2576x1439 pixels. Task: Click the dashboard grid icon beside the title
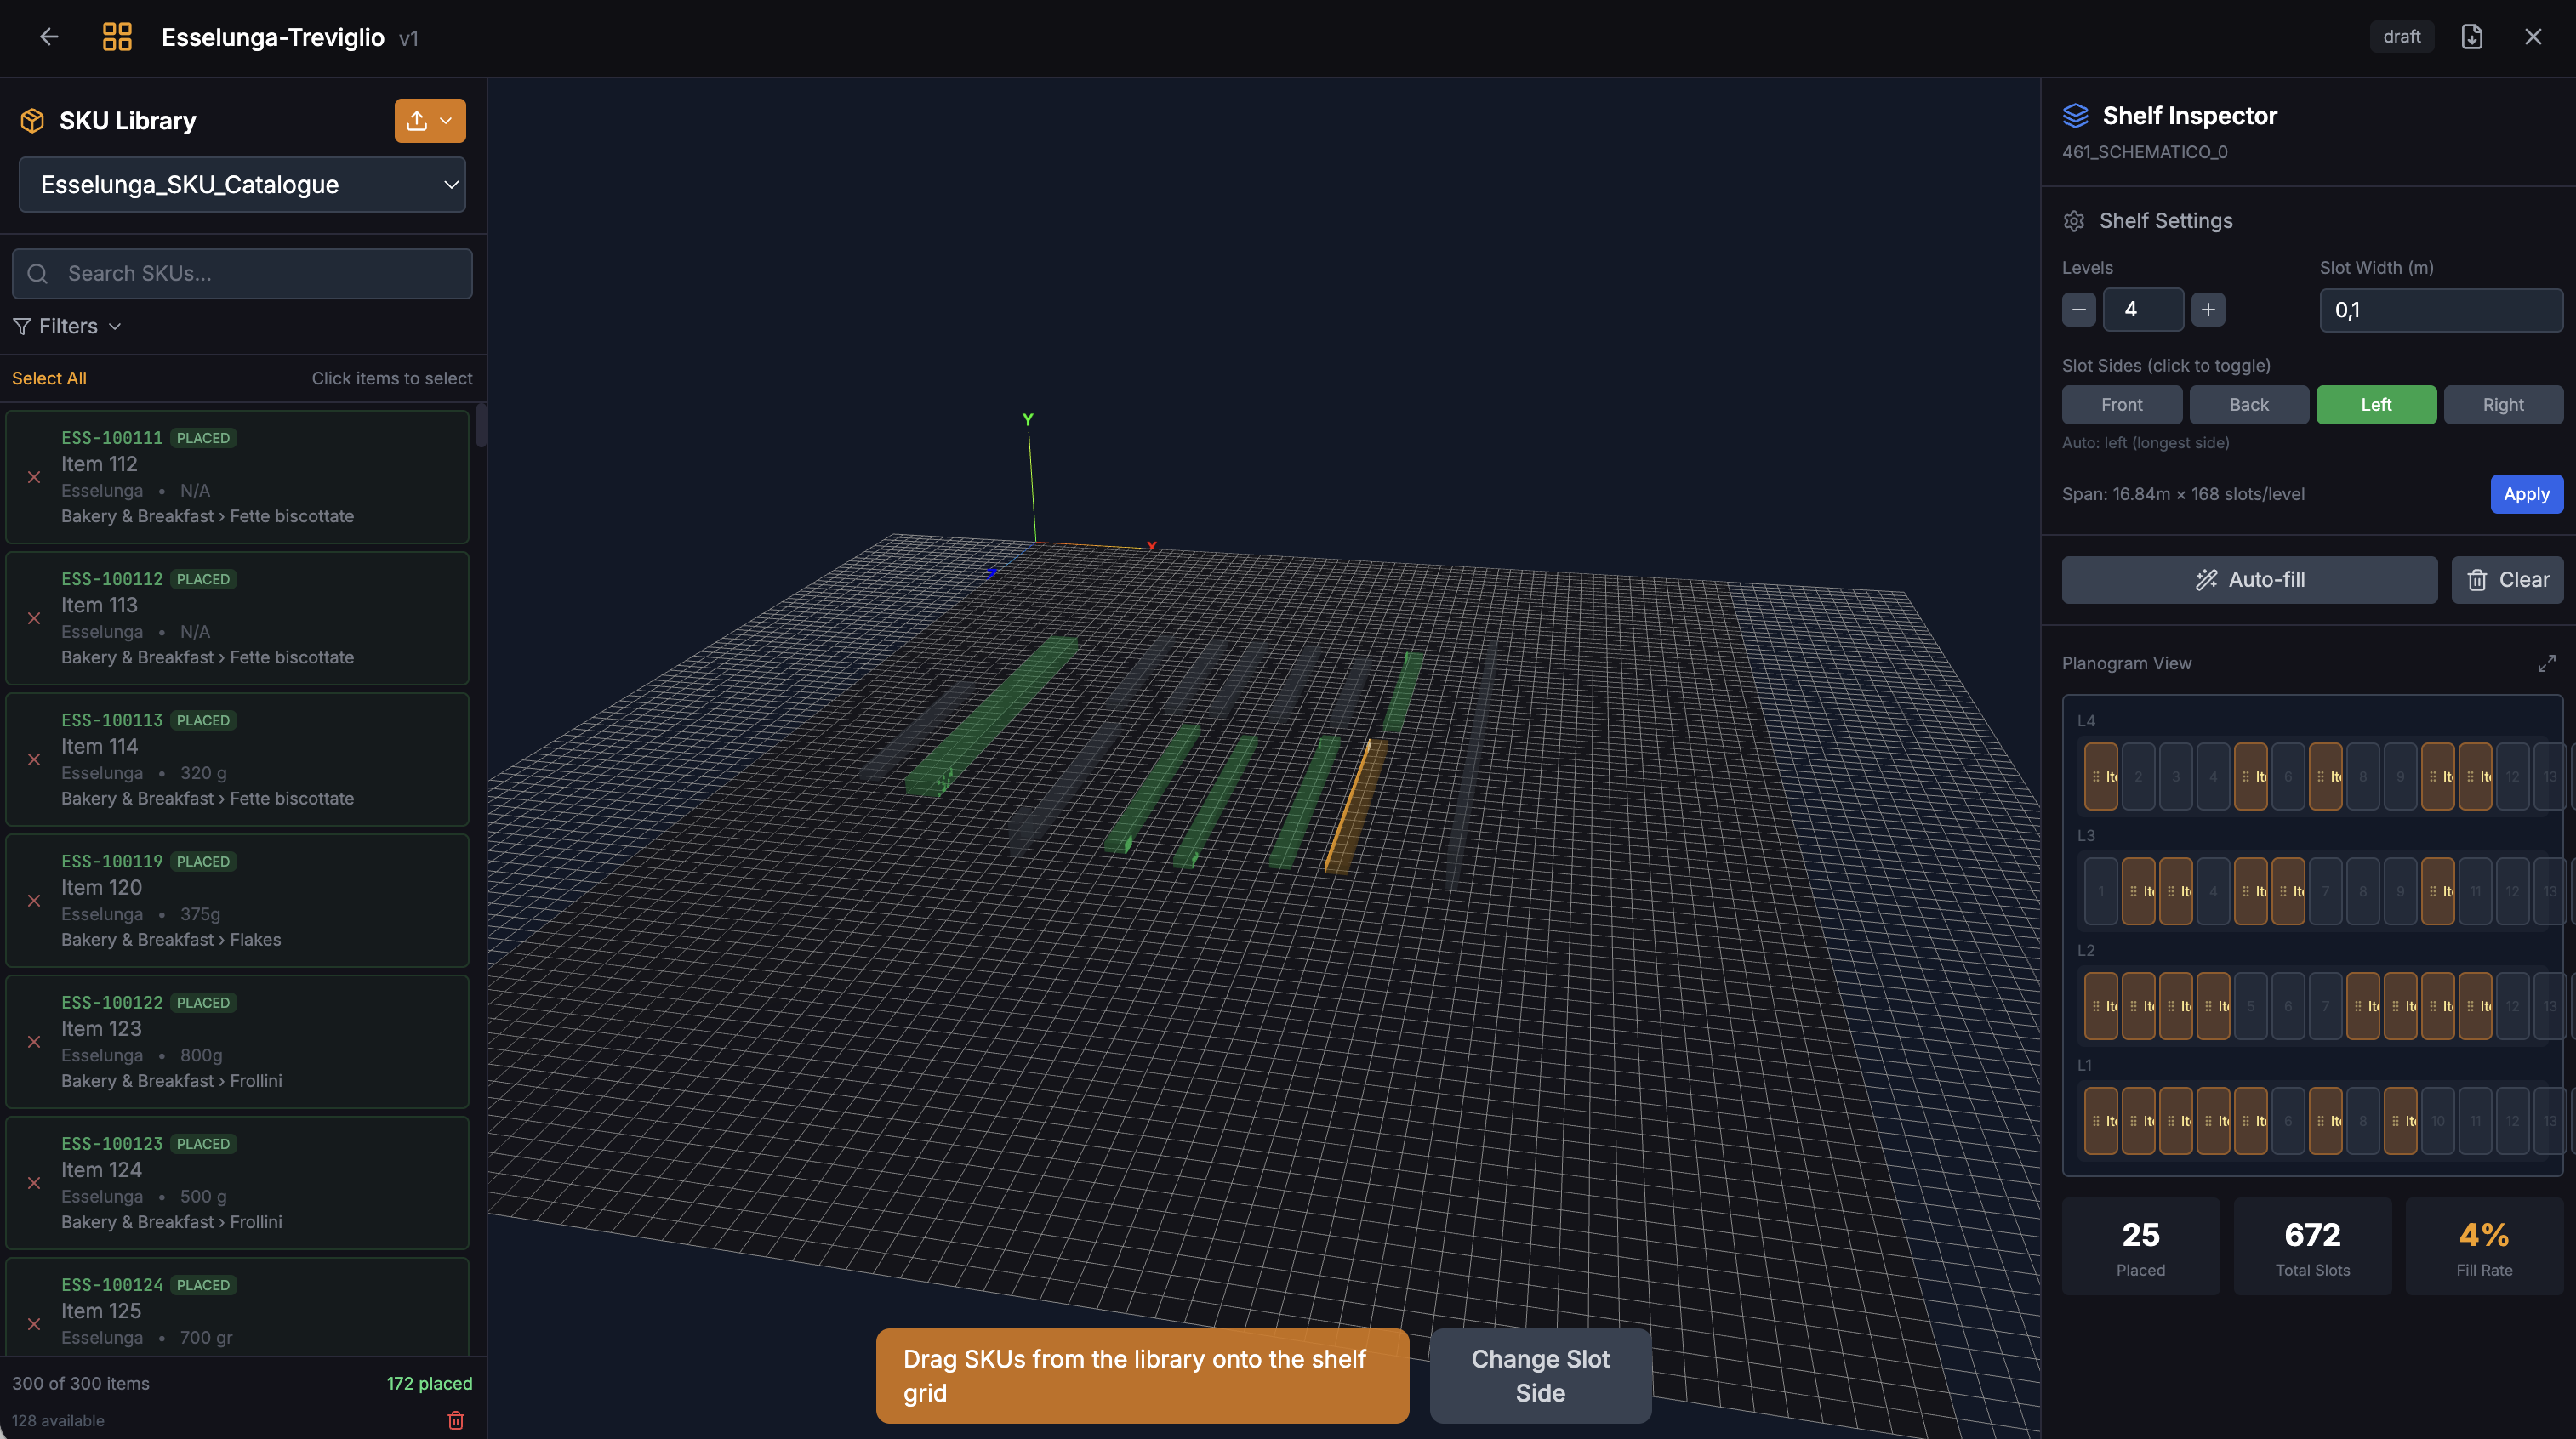click(116, 37)
